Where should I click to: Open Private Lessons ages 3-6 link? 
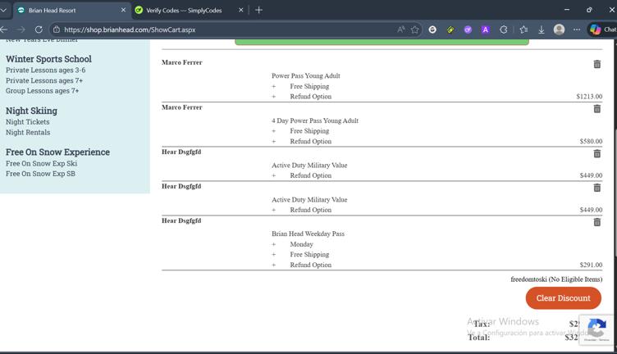46,70
